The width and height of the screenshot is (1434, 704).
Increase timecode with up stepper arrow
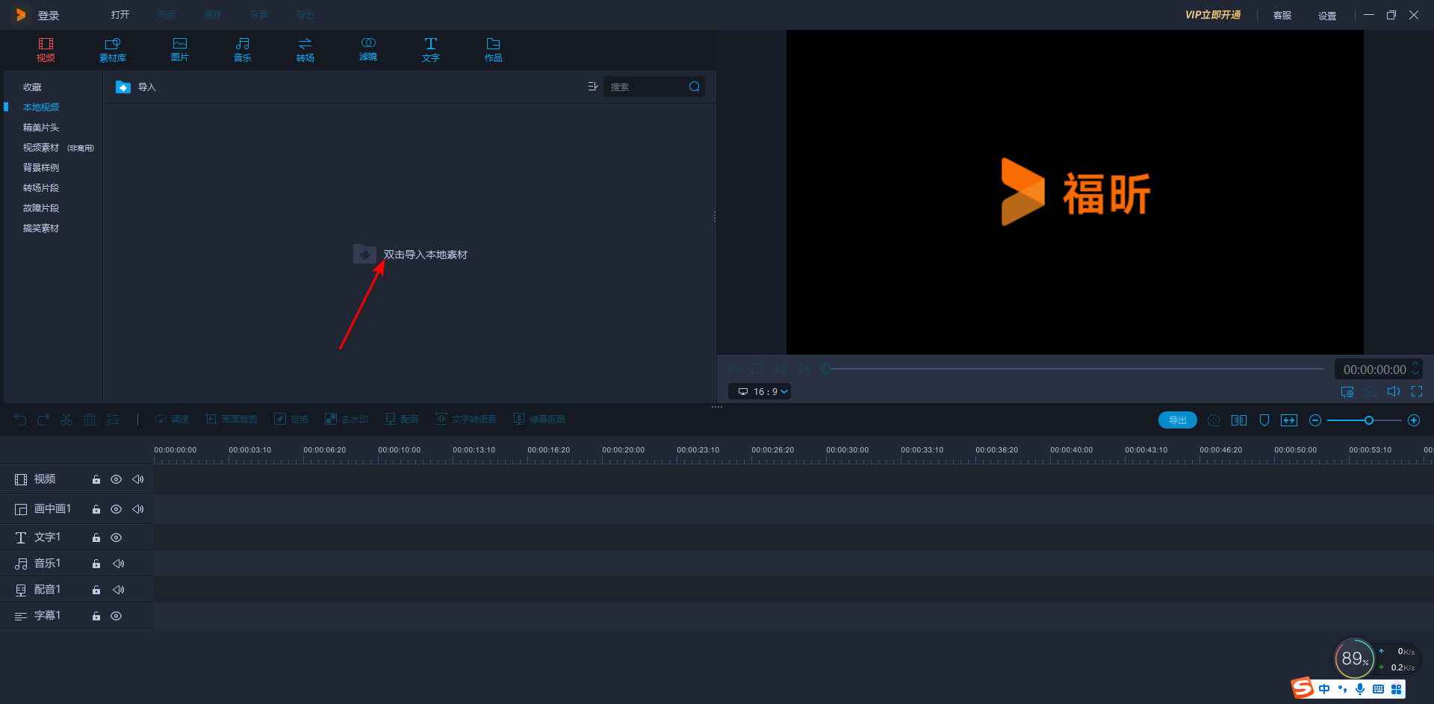coord(1415,364)
